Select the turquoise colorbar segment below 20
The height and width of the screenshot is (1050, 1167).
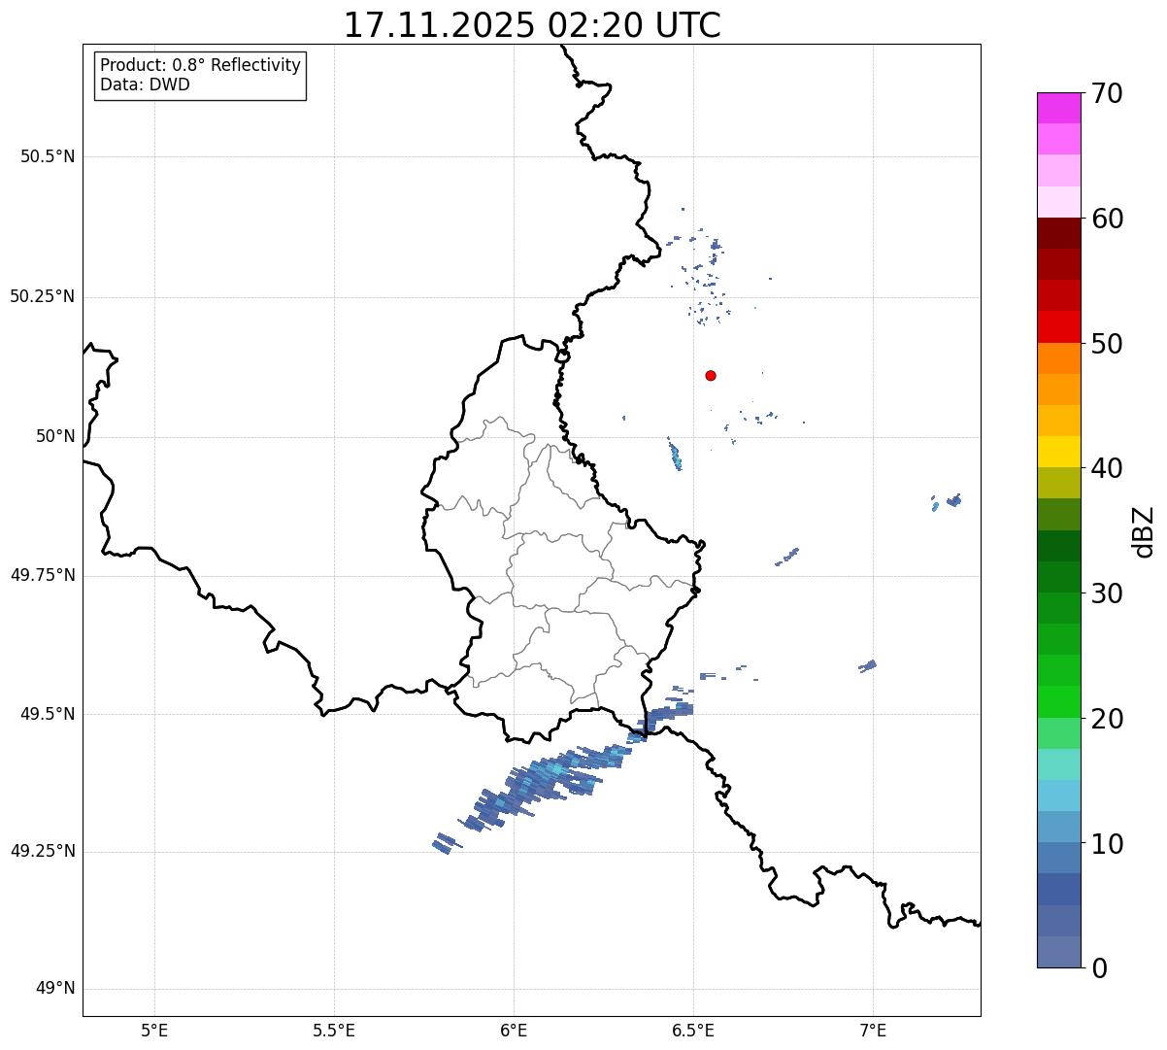click(x=1058, y=763)
